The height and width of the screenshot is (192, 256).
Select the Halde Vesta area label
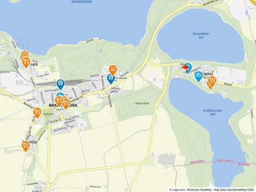[x=142, y=103]
